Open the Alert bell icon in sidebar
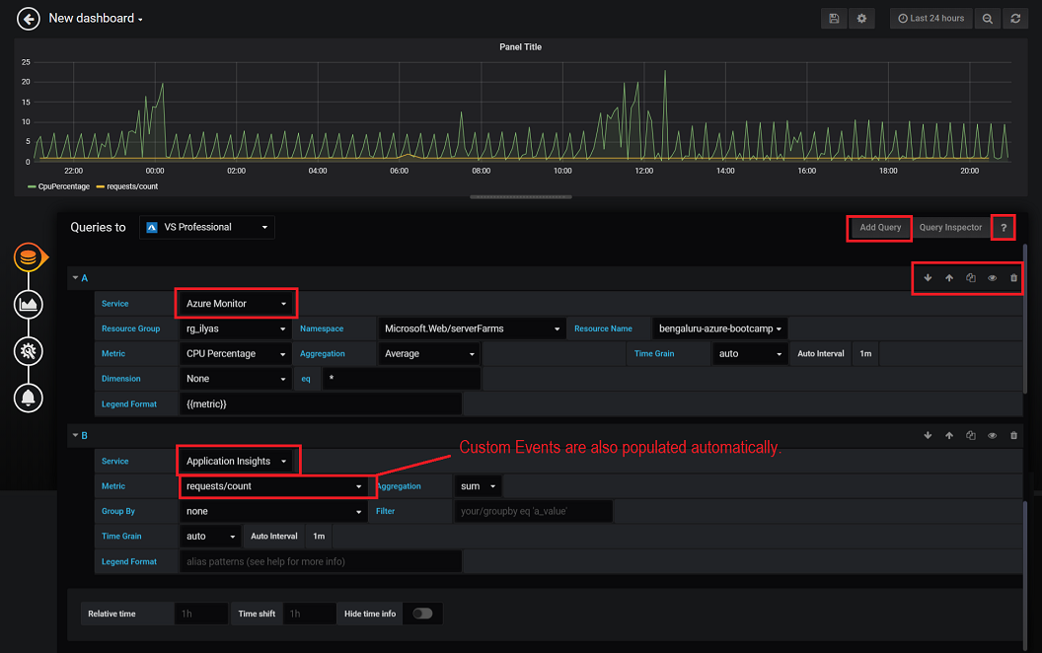 coord(29,398)
